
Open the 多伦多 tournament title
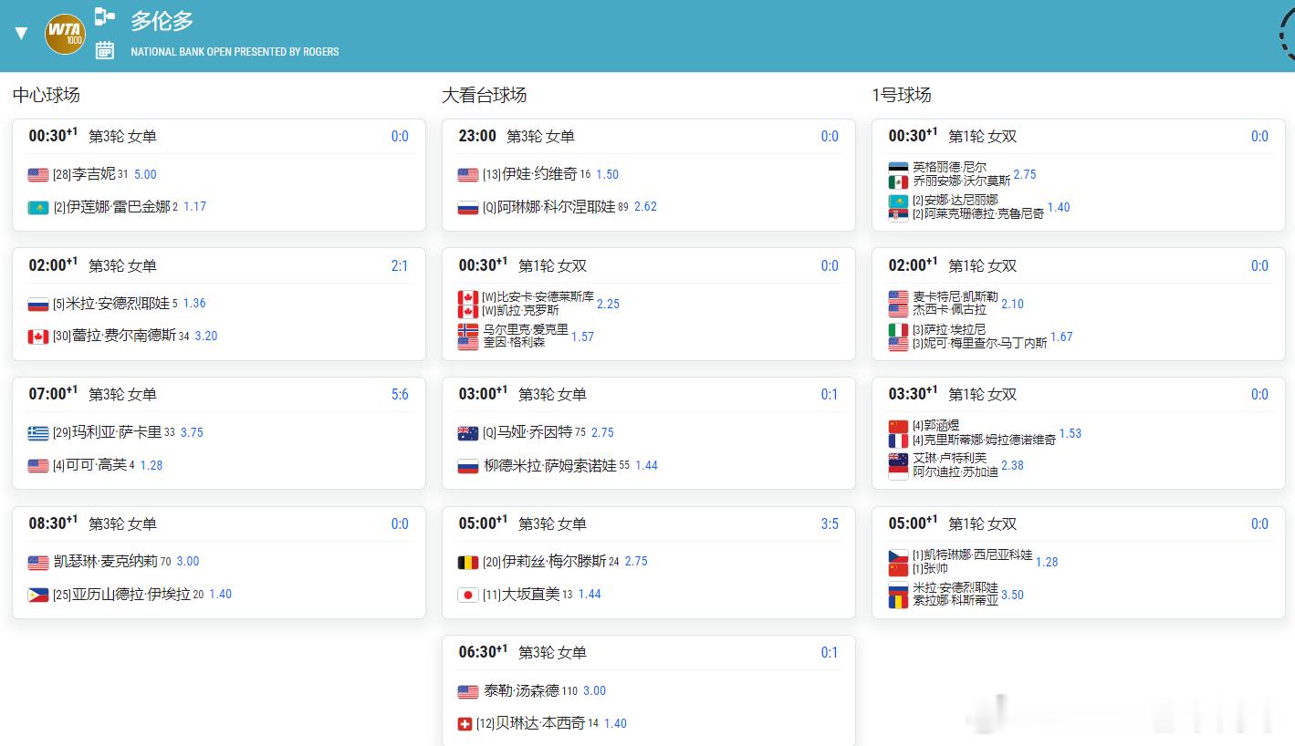pos(162,20)
